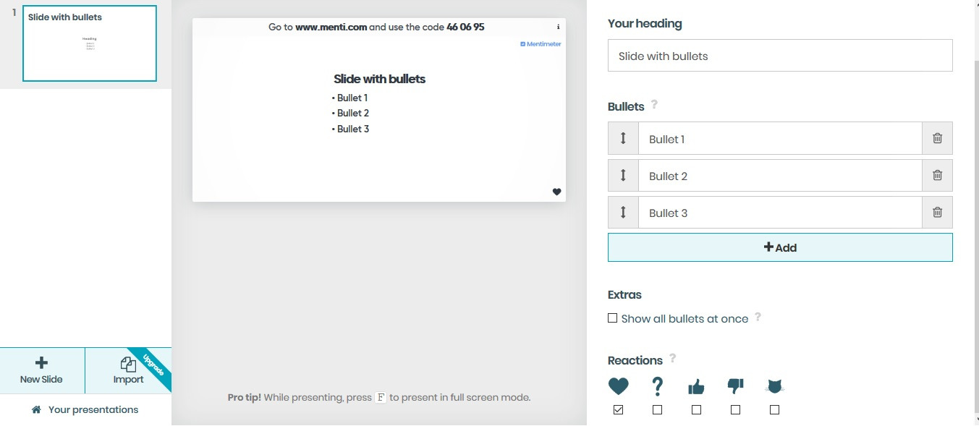The width and height of the screenshot is (979, 426).
Task: Enable the cat reaction checkbox
Action: [774, 410]
